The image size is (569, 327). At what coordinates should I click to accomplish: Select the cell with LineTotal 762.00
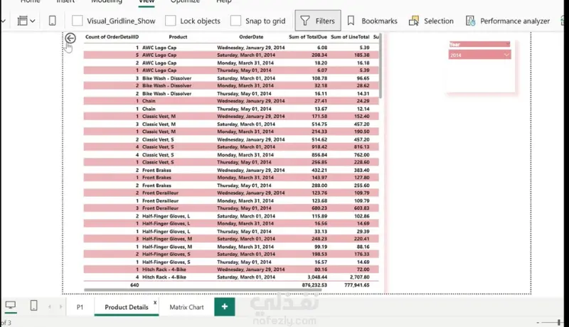coord(362,155)
